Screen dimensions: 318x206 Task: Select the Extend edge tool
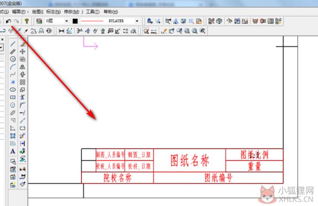22,113
